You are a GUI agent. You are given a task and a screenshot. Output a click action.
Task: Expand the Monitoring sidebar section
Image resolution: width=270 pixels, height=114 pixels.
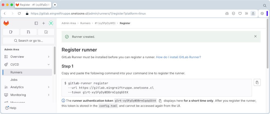(x=27, y=95)
